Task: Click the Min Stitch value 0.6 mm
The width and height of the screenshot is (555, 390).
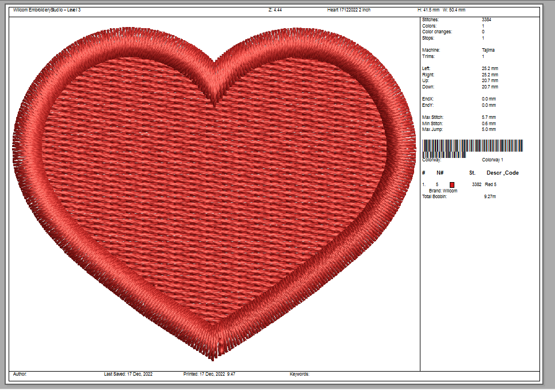Action: 489,123
